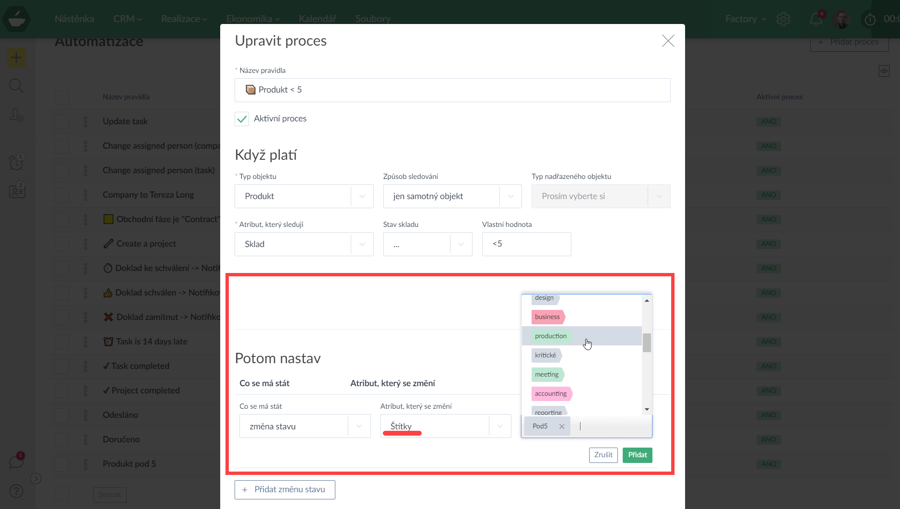Select the checkbox next to Produkt pod 5
900x509 pixels.
[x=62, y=464]
